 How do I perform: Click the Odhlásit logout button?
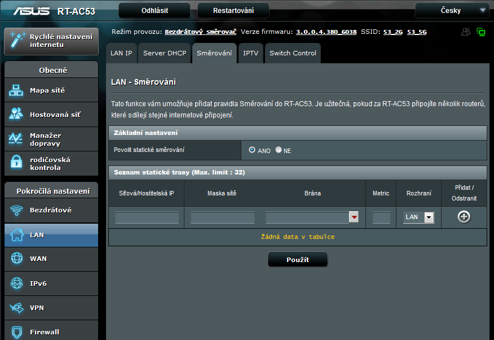pyautogui.click(x=154, y=10)
